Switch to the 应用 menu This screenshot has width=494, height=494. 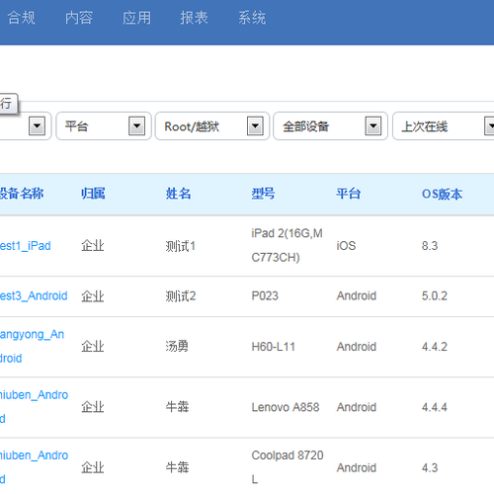[x=136, y=18]
